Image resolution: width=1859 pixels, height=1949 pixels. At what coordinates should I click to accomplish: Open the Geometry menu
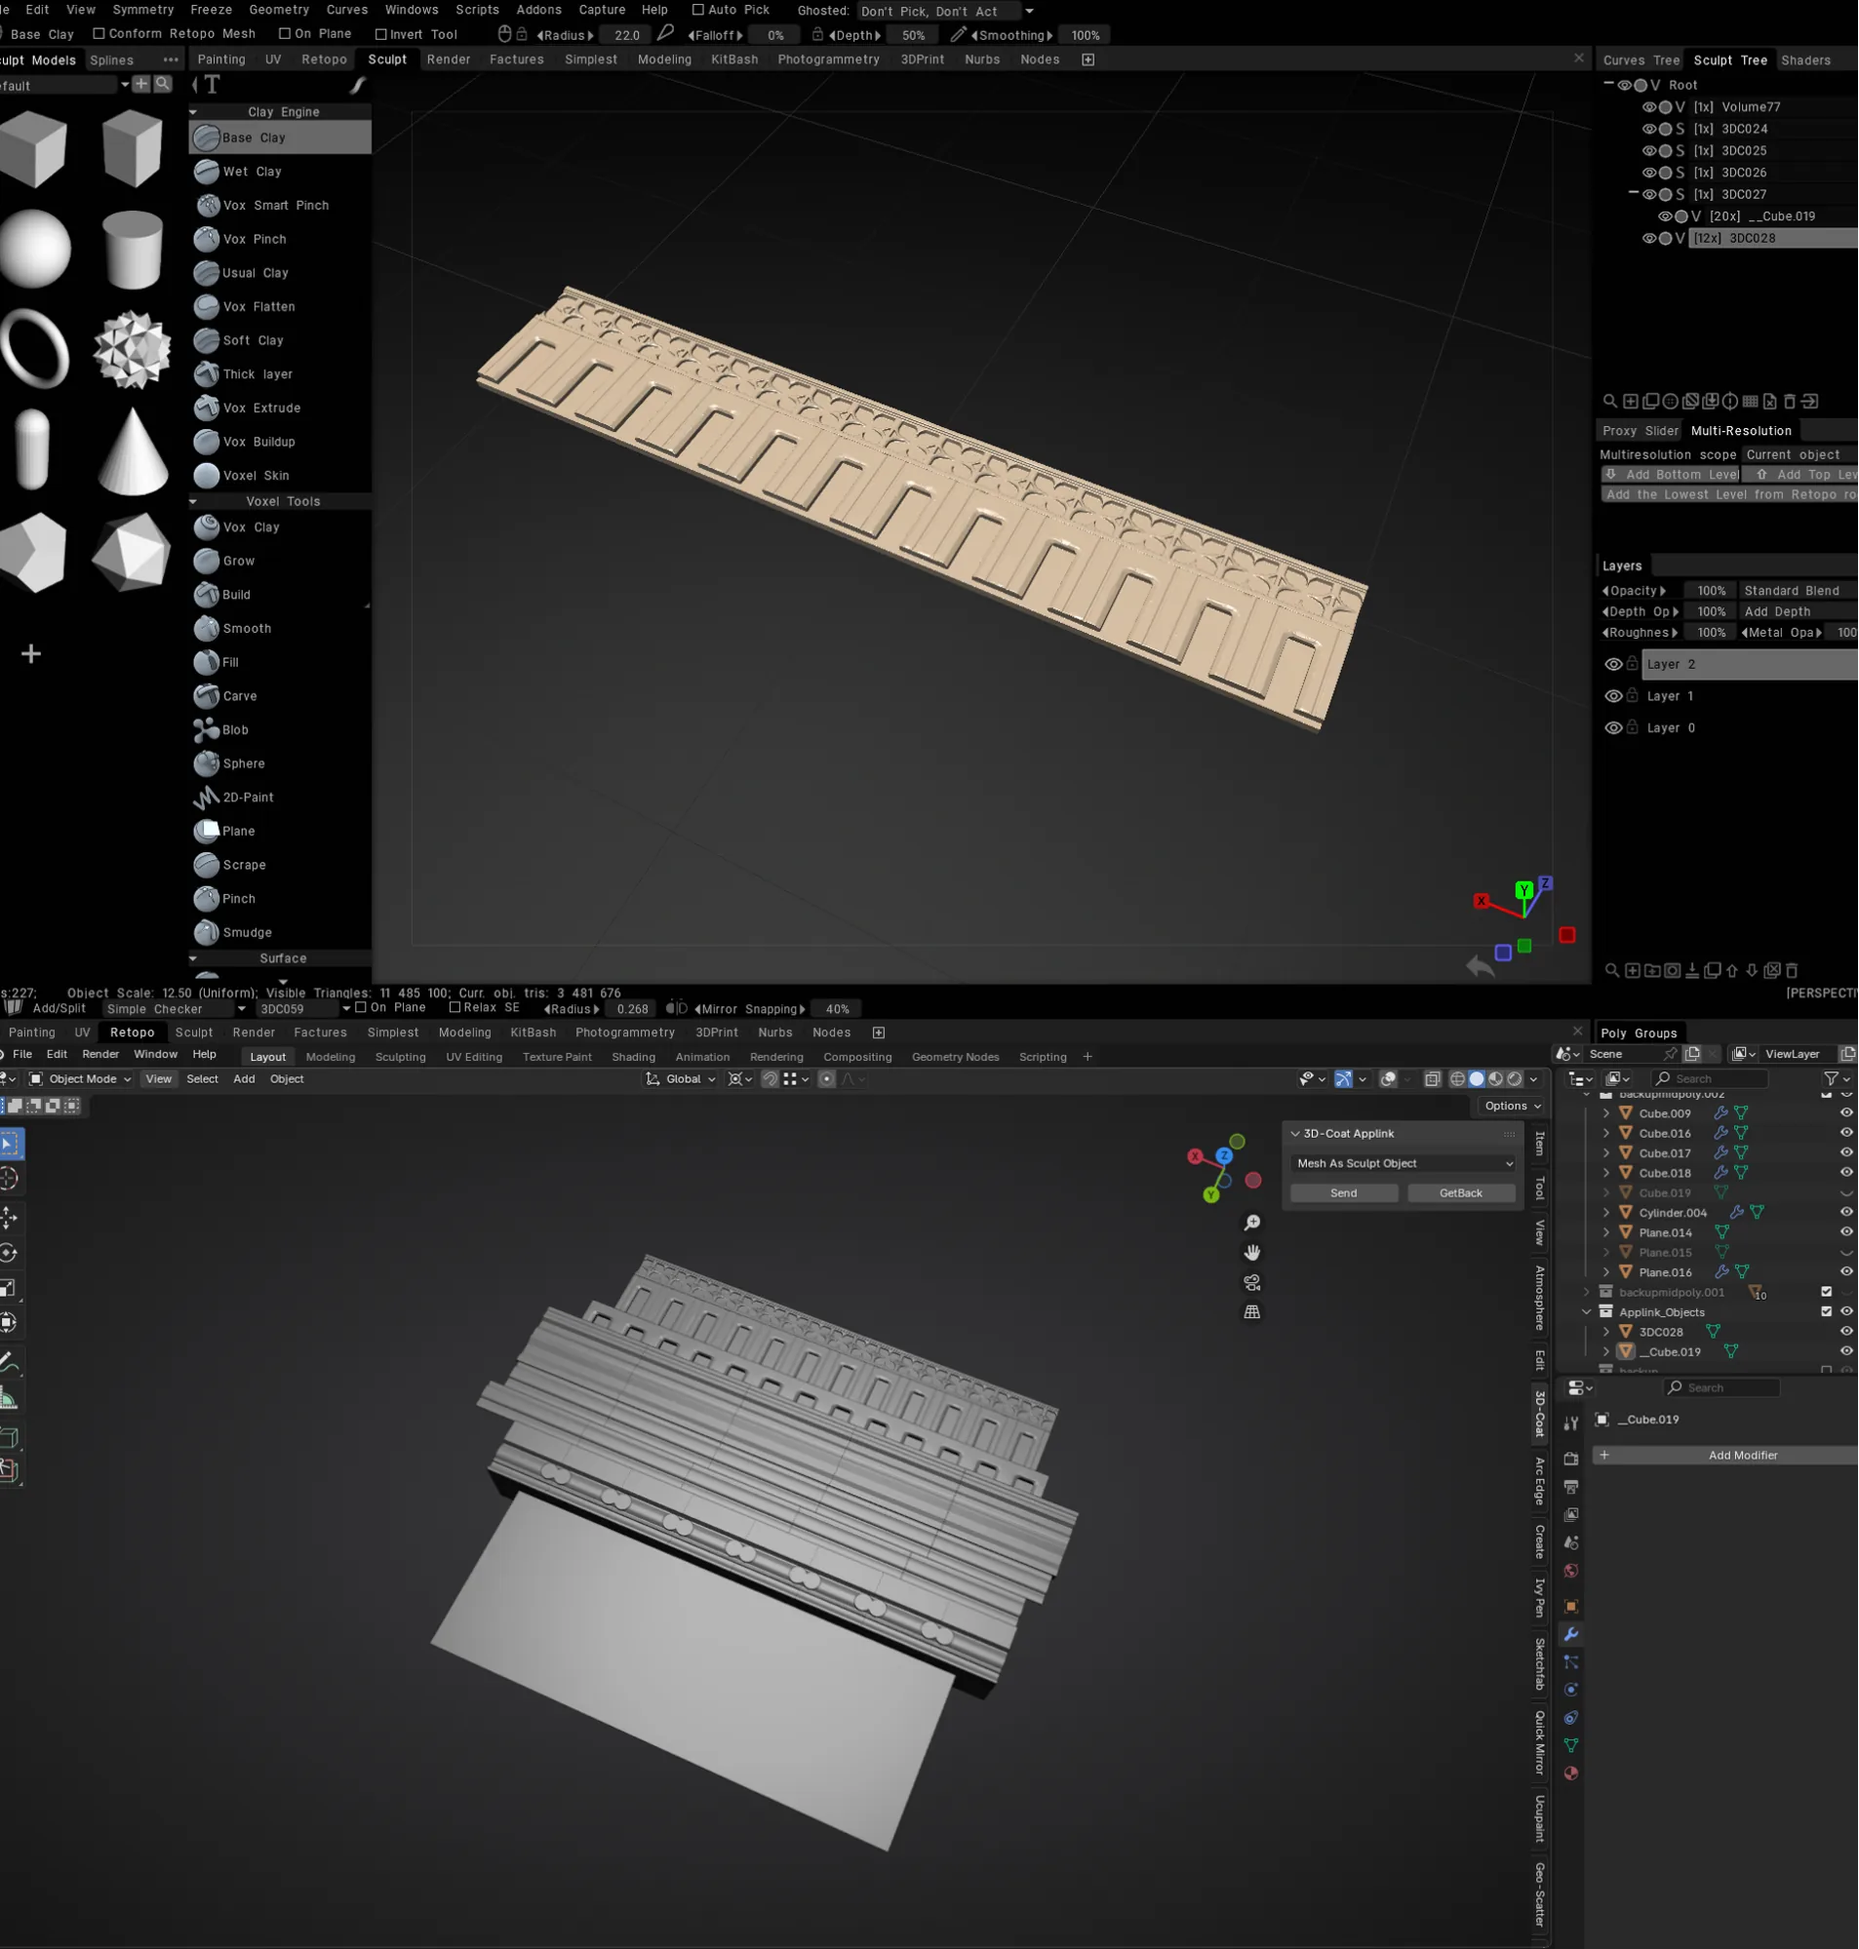(x=278, y=10)
